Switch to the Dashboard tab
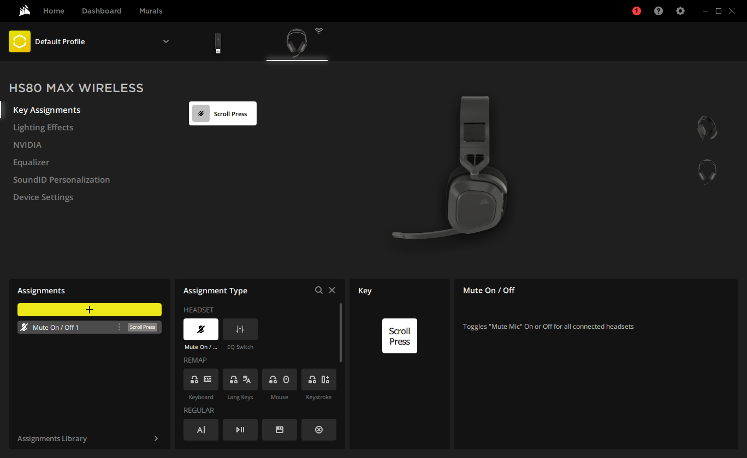The width and height of the screenshot is (747, 458). [x=102, y=11]
